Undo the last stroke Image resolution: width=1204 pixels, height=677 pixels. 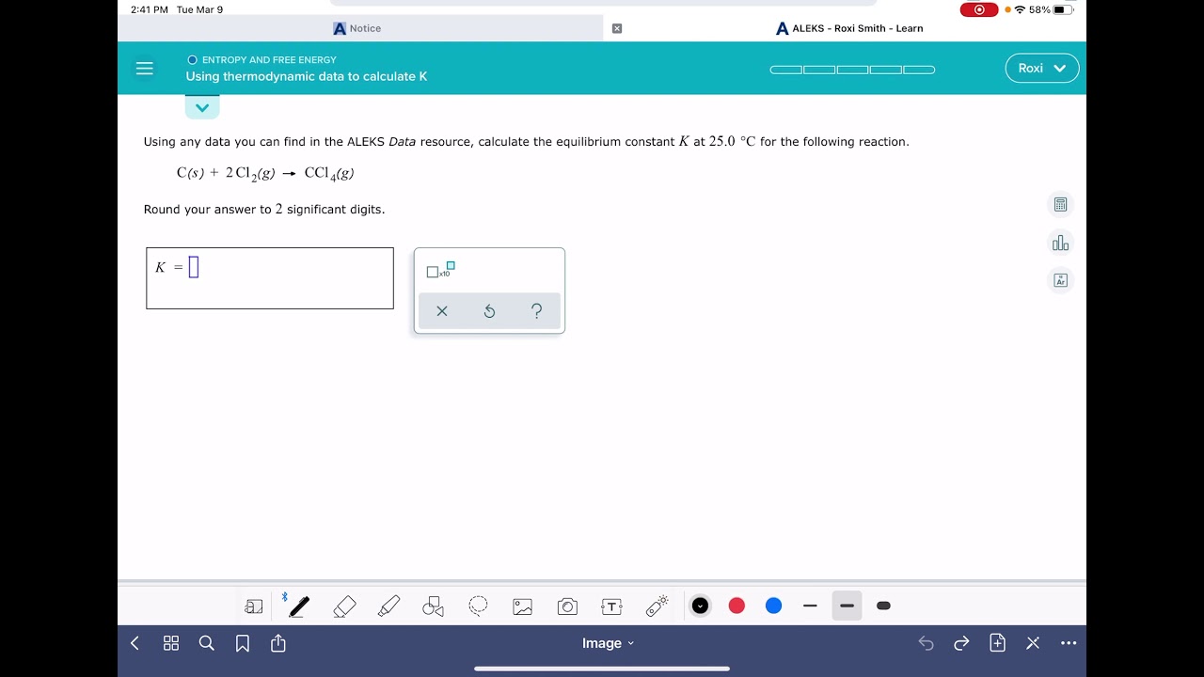pyautogui.click(x=926, y=643)
